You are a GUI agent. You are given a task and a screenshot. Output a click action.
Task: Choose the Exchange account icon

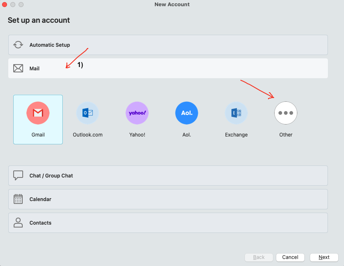[236, 113]
